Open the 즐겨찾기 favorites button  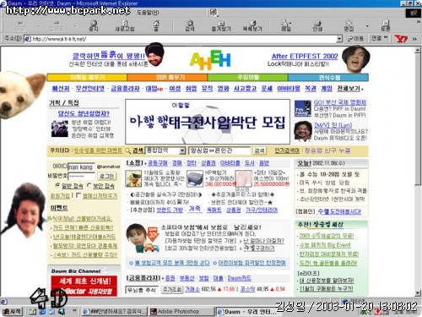[x=221, y=25]
